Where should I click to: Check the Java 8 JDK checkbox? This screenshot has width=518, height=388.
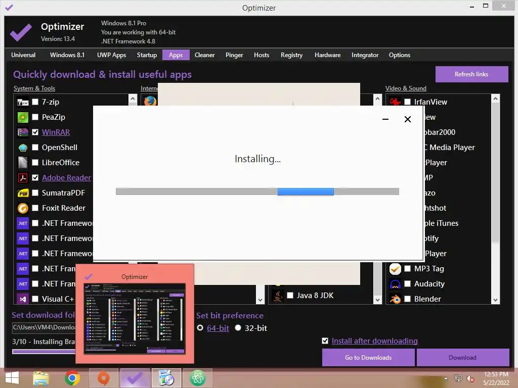pos(290,296)
